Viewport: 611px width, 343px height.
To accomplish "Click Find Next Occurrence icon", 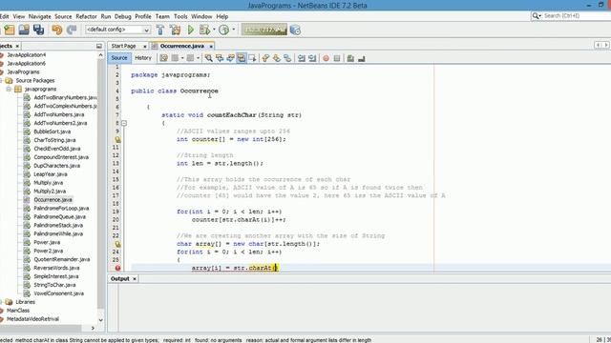I will (230, 58).
